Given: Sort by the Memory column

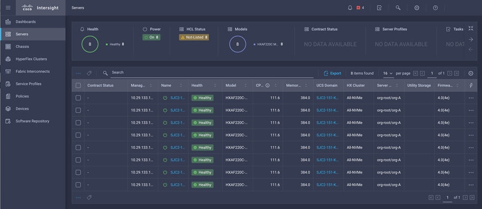Looking at the screenshot, I should (306, 85).
